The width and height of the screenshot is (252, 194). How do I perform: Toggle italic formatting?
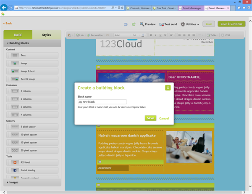pyautogui.click(x=155, y=35)
